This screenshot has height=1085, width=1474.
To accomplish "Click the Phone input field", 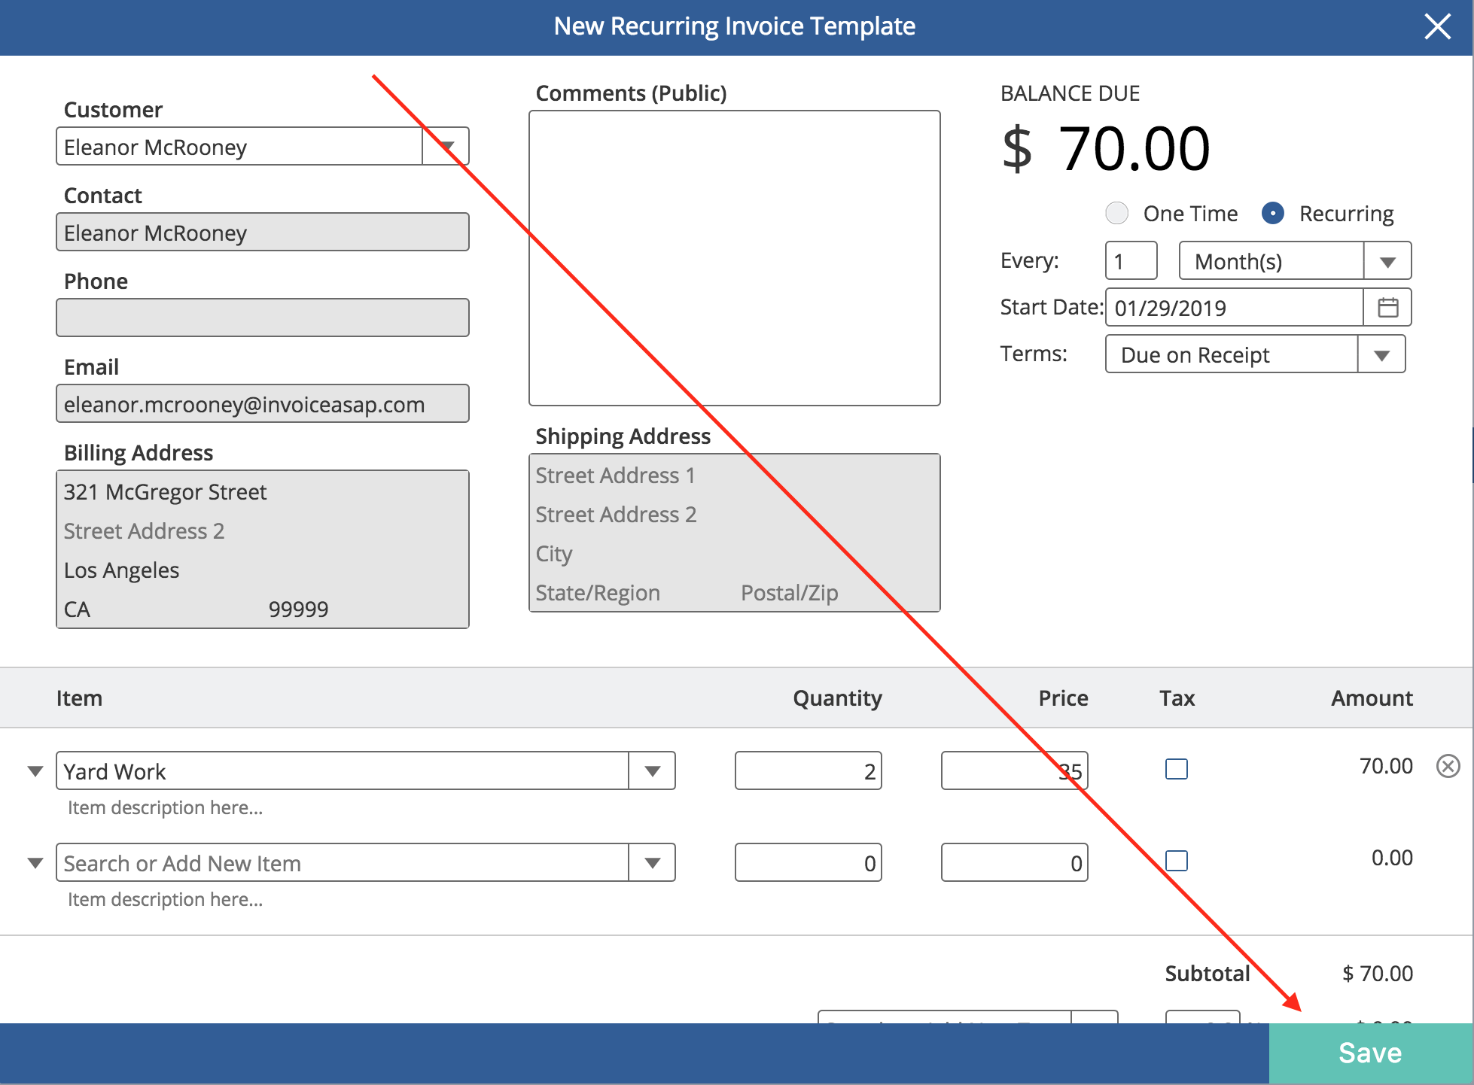I will [262, 318].
